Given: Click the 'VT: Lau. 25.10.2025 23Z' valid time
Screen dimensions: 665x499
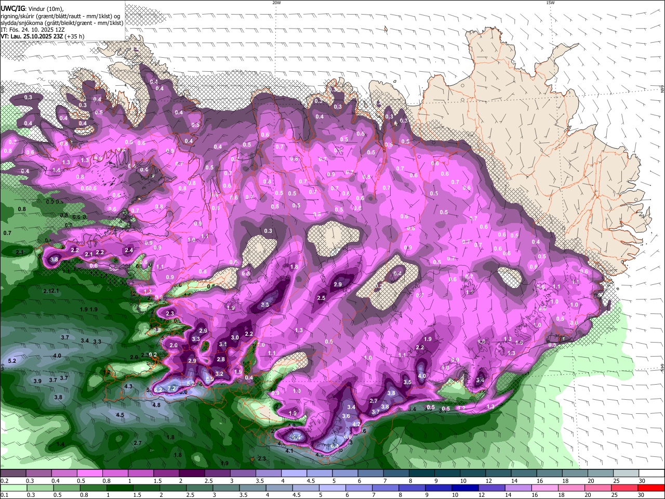Looking at the screenshot, I should pos(32,36).
